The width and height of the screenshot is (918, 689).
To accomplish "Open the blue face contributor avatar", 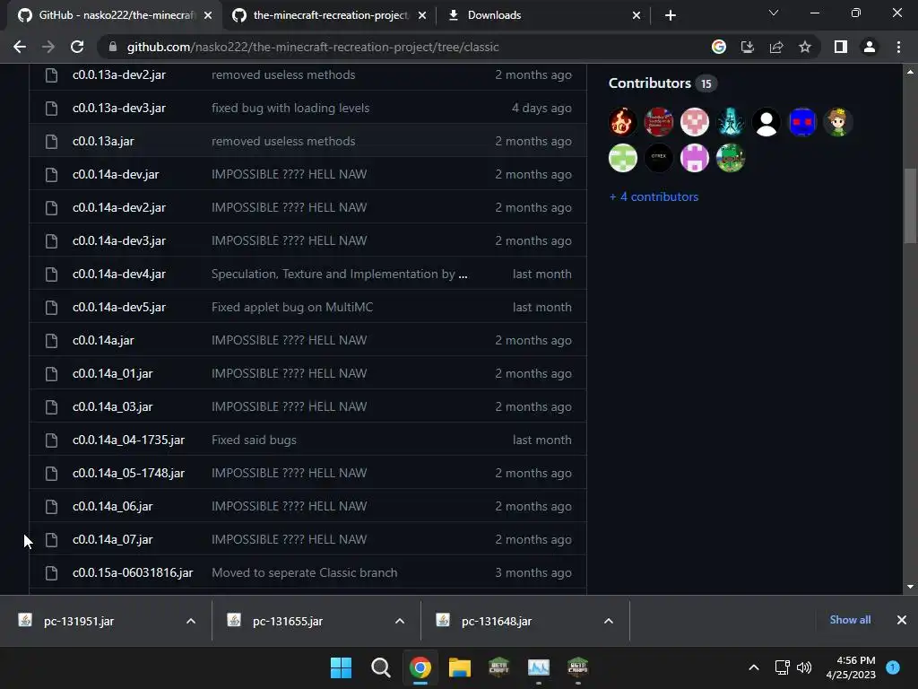I will pos(802,122).
